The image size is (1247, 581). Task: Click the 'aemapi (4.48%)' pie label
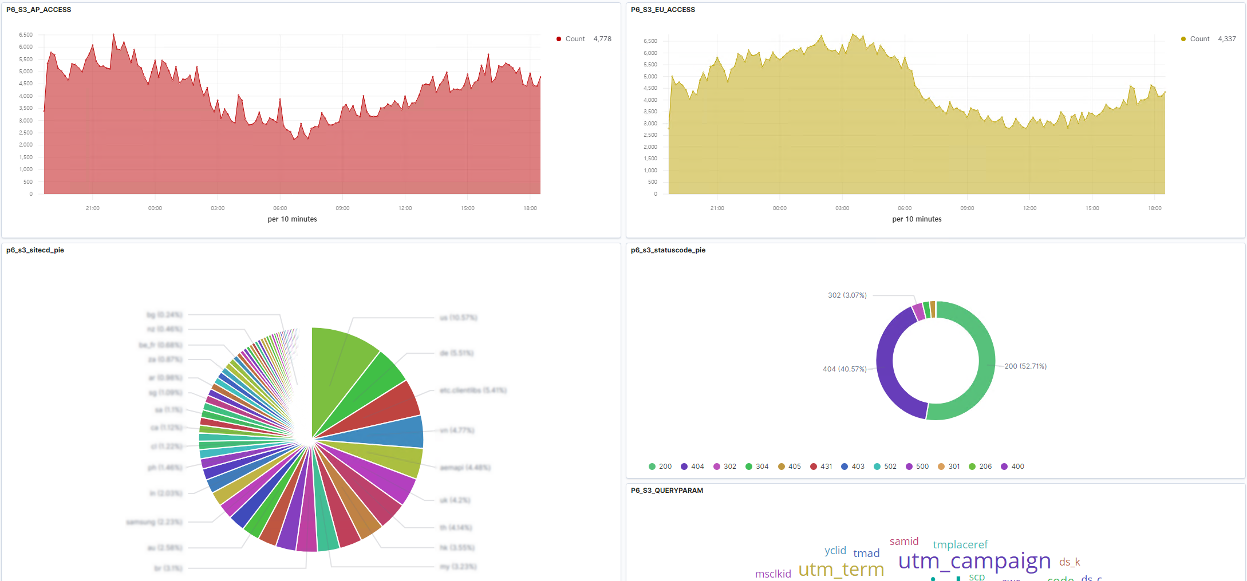pos(465,468)
